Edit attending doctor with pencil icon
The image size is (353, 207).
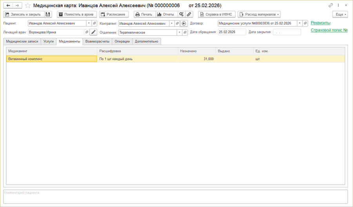(93, 32)
